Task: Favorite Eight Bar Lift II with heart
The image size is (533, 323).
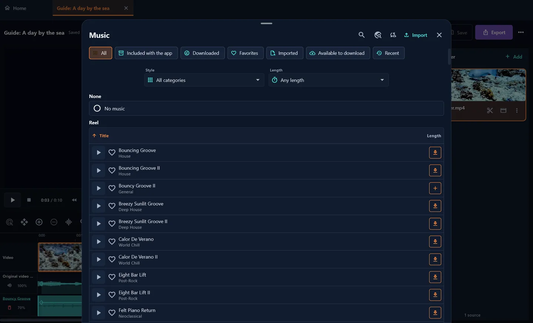Action: (112, 295)
